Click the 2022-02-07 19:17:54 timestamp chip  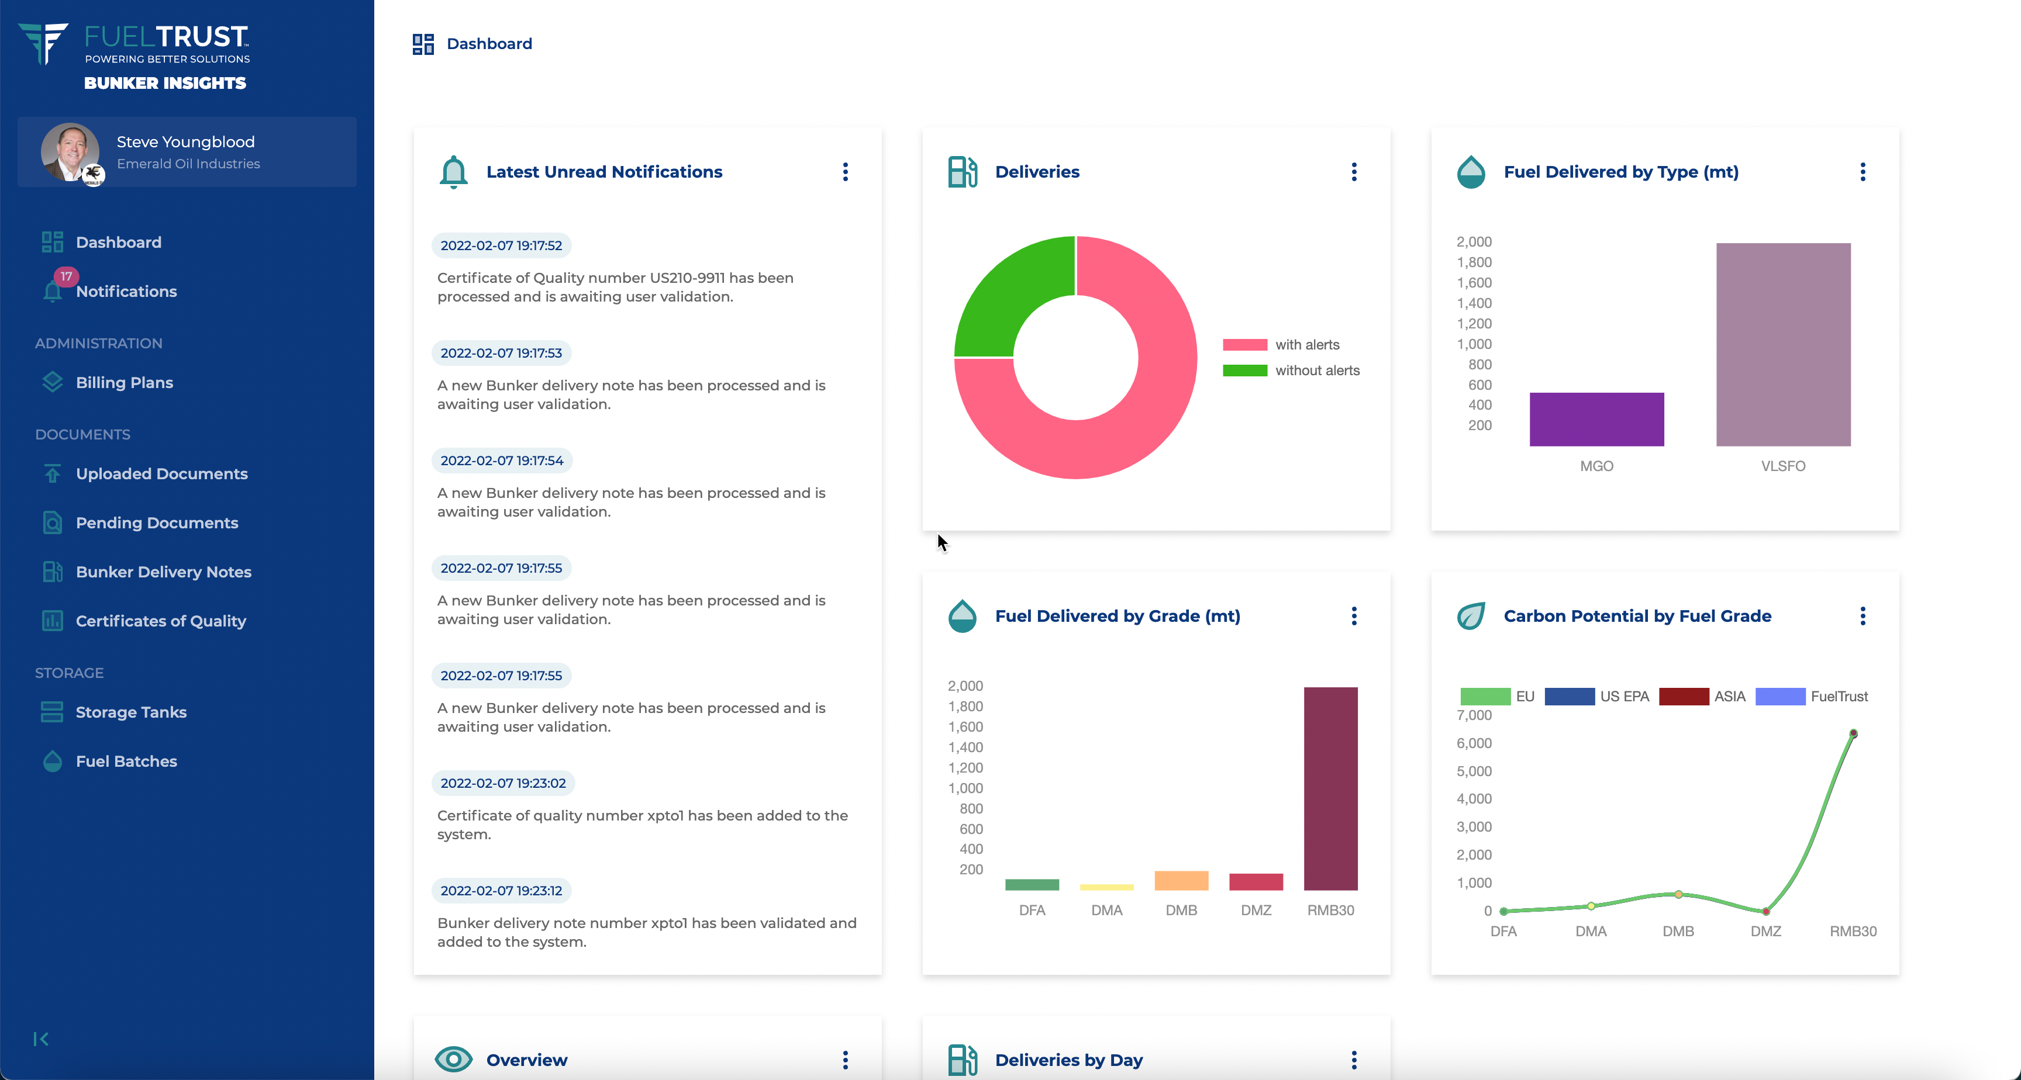point(502,461)
